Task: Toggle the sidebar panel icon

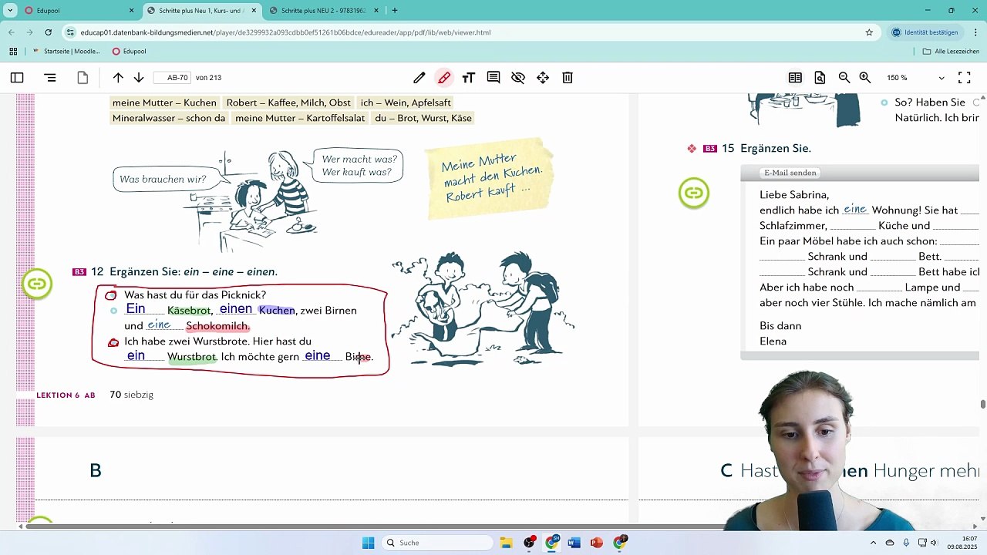Action: point(17,78)
